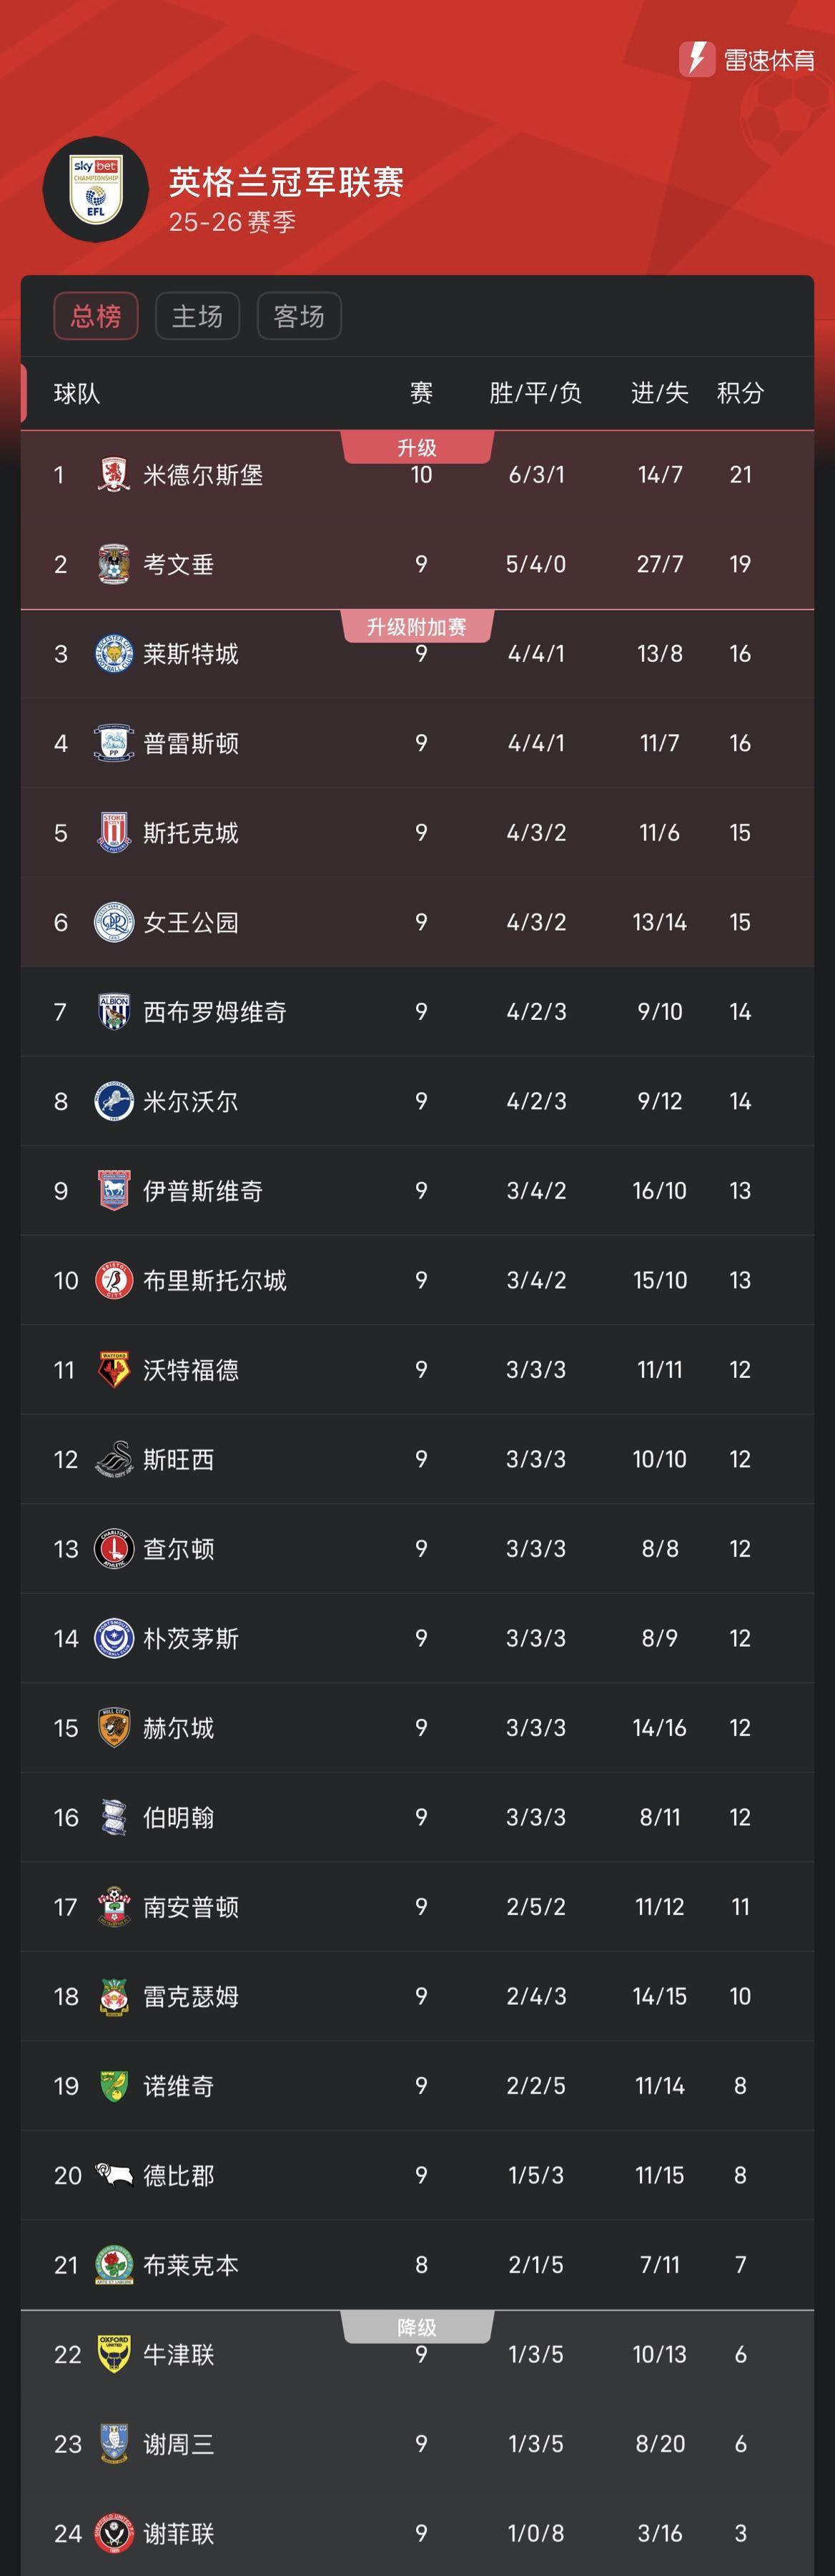This screenshot has width=835, height=2576.
Task: Click the EFL Championship league logo
Action: [x=95, y=188]
